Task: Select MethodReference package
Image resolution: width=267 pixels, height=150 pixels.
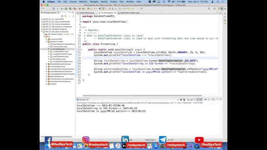Action: click(57, 77)
